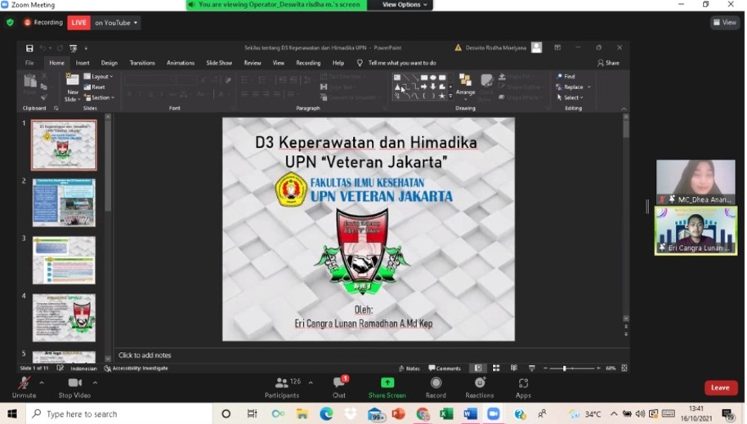747x424 pixels.
Task: Switch to Slide Sorter view icon
Action: point(496,368)
